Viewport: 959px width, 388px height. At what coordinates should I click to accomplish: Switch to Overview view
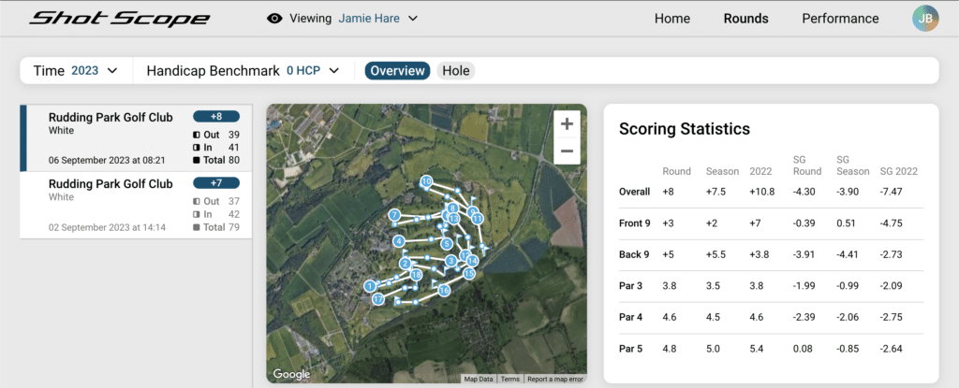[397, 71]
